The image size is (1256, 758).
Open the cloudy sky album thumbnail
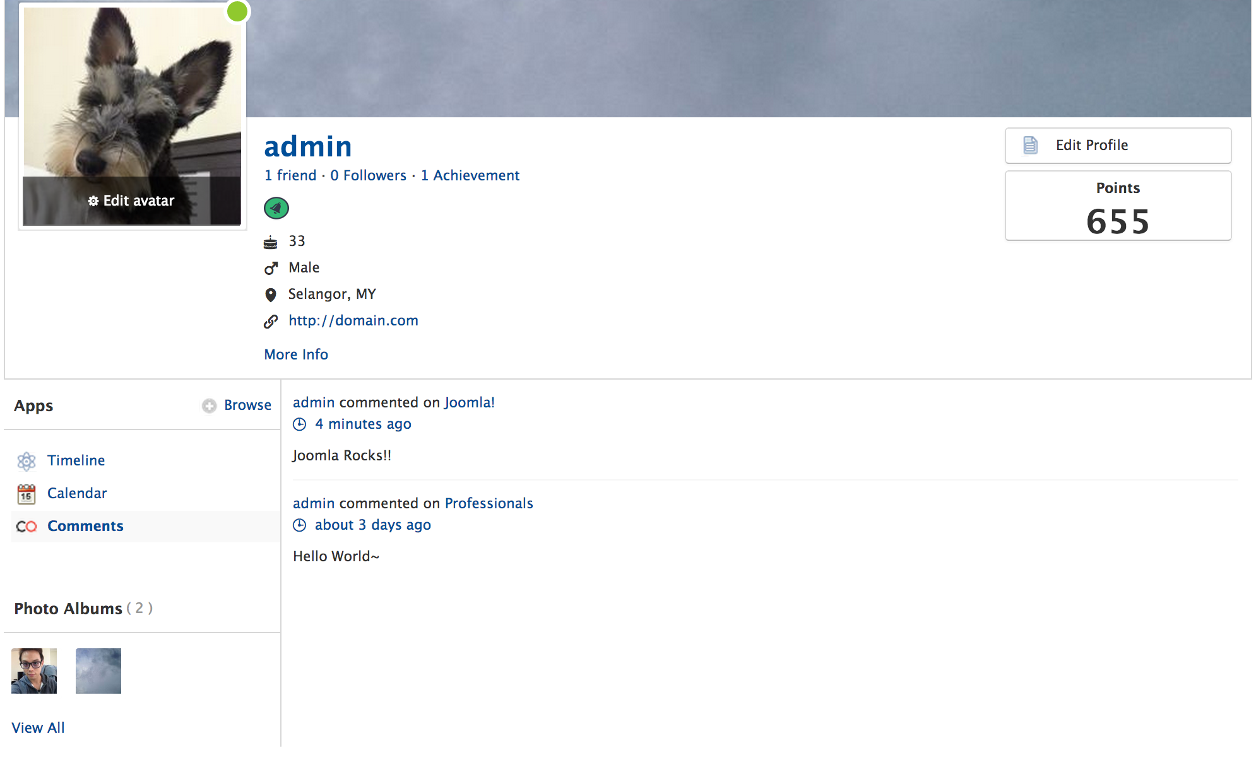[x=98, y=671]
